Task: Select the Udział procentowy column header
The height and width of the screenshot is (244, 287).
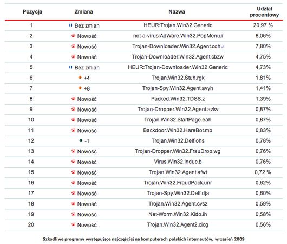Action: click(264, 12)
